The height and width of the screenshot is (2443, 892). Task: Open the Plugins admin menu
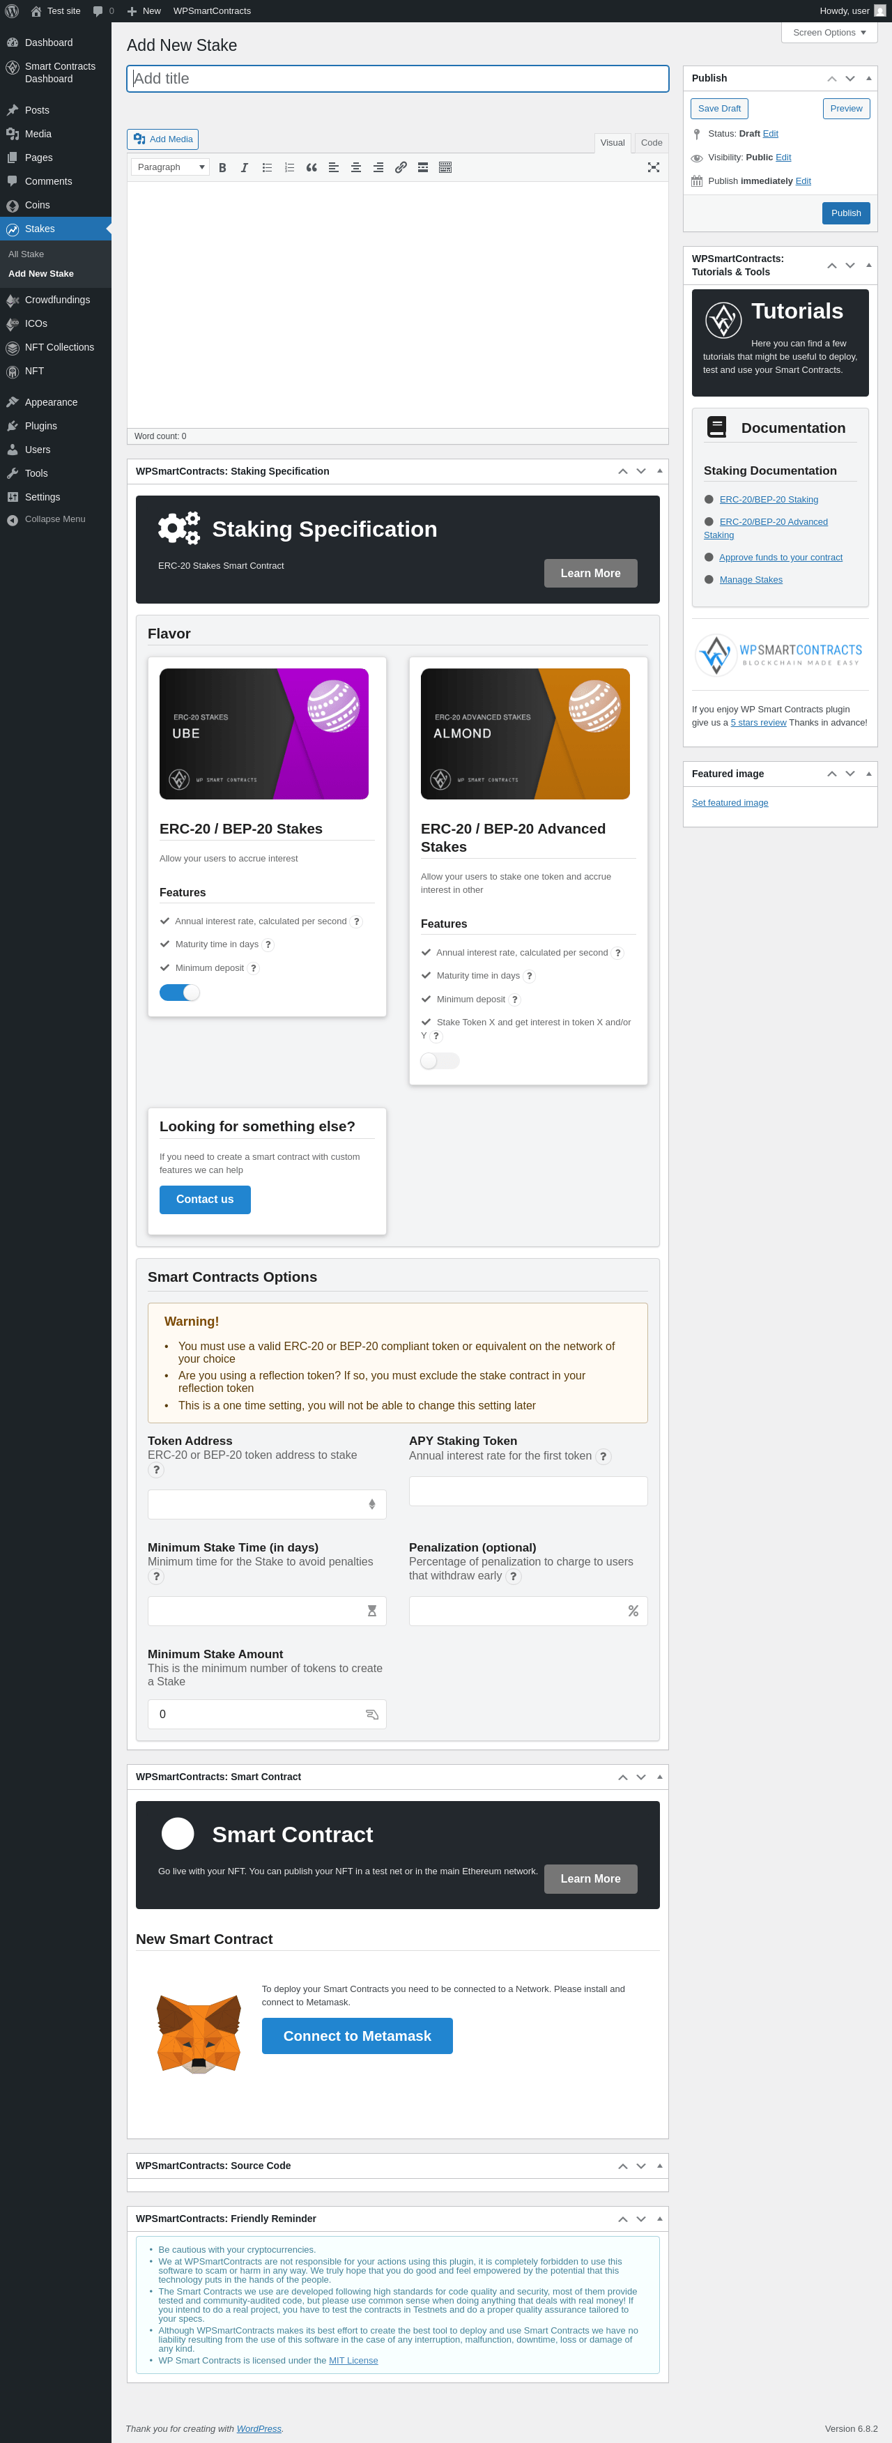tap(56, 426)
